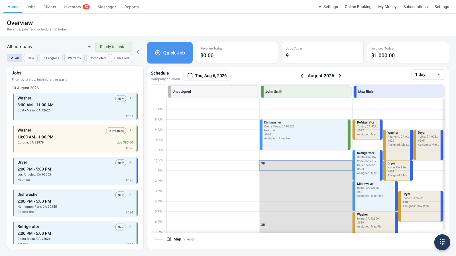
Task: Open Washer job #596 chevron arrow
Action: point(130,130)
